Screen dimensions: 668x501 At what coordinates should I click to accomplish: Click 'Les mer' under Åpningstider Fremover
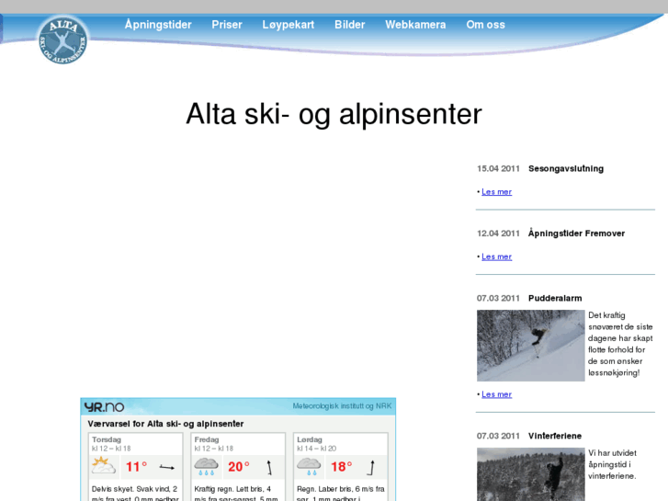(496, 256)
